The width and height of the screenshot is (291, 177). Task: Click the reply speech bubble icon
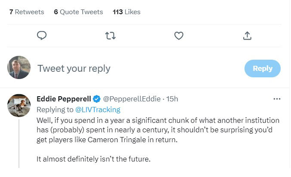point(42,36)
